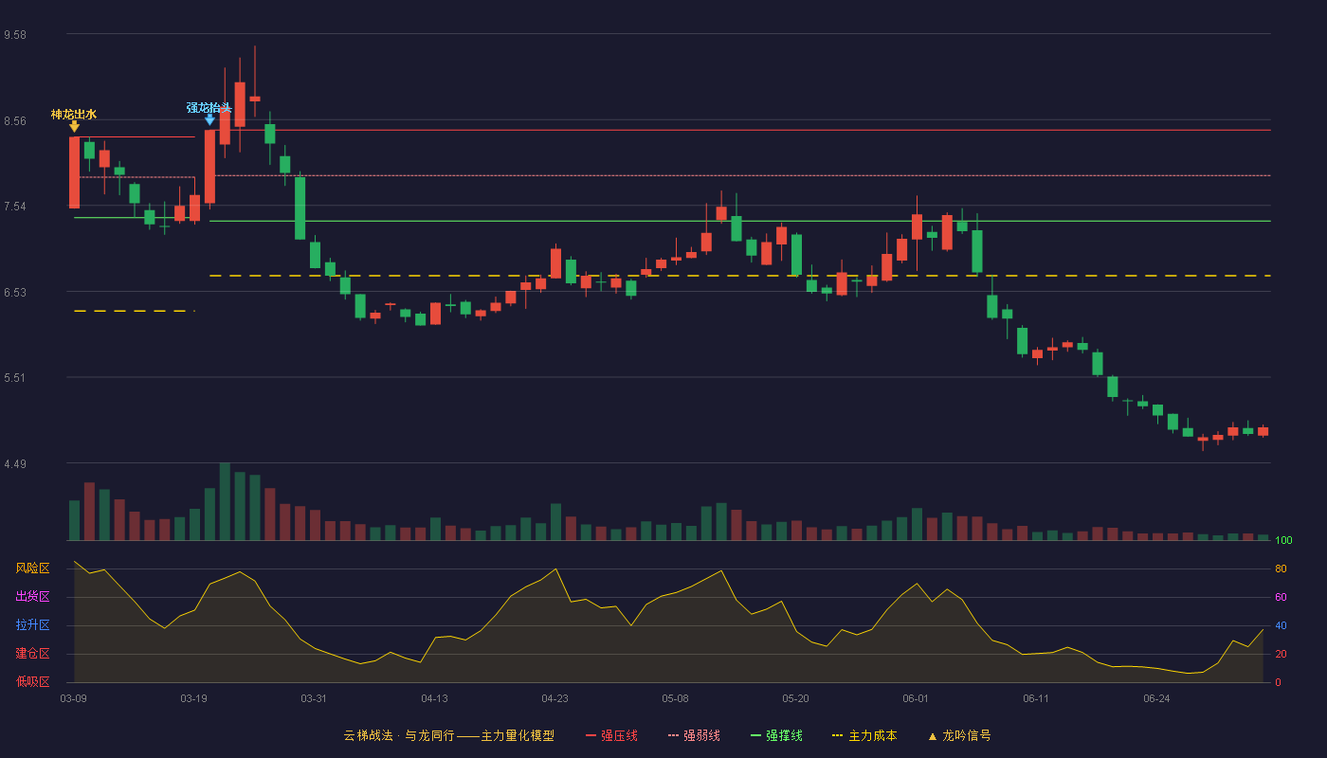Image resolution: width=1327 pixels, height=758 pixels.
Task: Click the 4.49 price axis label
Action: click(x=14, y=463)
